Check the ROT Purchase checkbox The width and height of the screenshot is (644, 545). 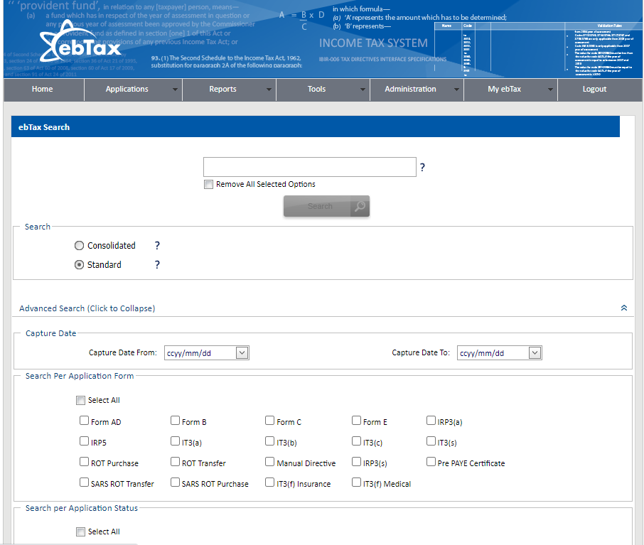click(x=84, y=462)
